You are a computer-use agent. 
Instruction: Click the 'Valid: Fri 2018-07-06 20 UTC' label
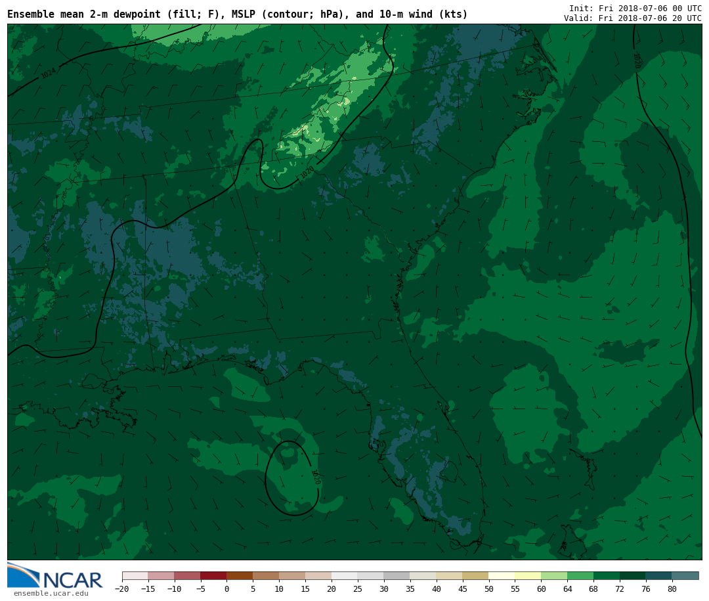[633, 18]
